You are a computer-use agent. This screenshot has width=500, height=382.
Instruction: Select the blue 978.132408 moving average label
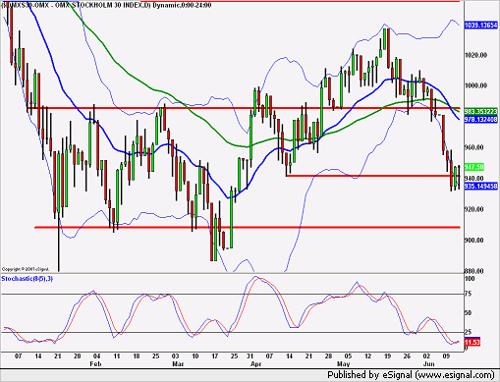[481, 120]
